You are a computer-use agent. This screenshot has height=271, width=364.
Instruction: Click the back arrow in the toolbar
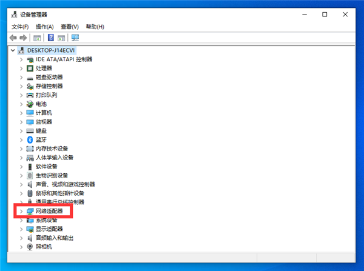pyautogui.click(x=14, y=38)
